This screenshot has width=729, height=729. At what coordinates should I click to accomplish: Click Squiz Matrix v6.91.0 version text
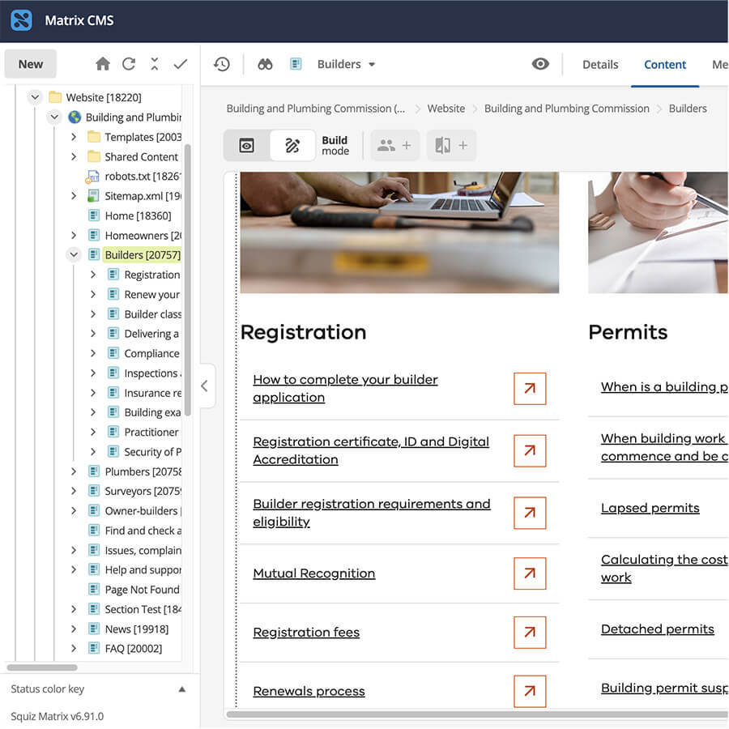point(57,717)
